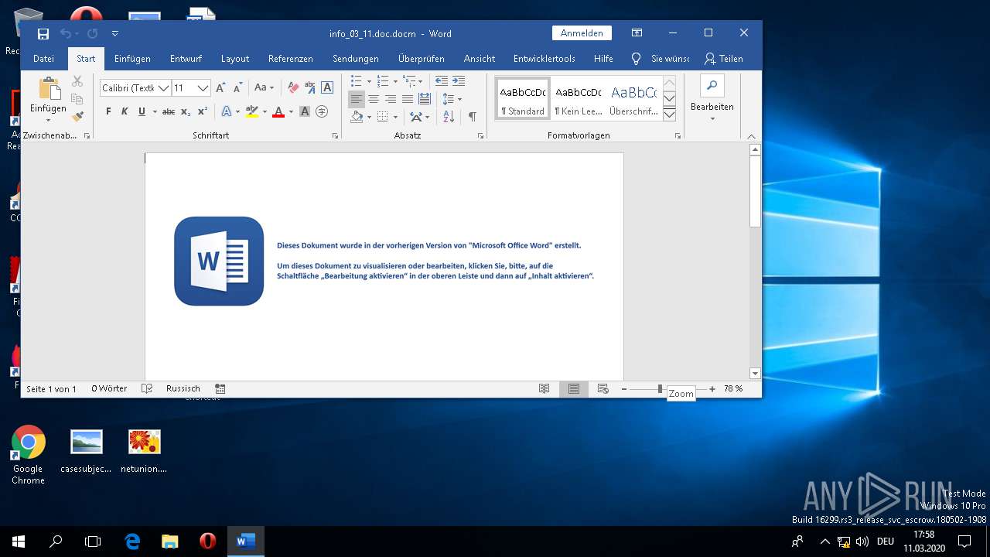Click the Copy icon in the clipboard group
Viewport: 990px width, 557px height.
(77, 99)
